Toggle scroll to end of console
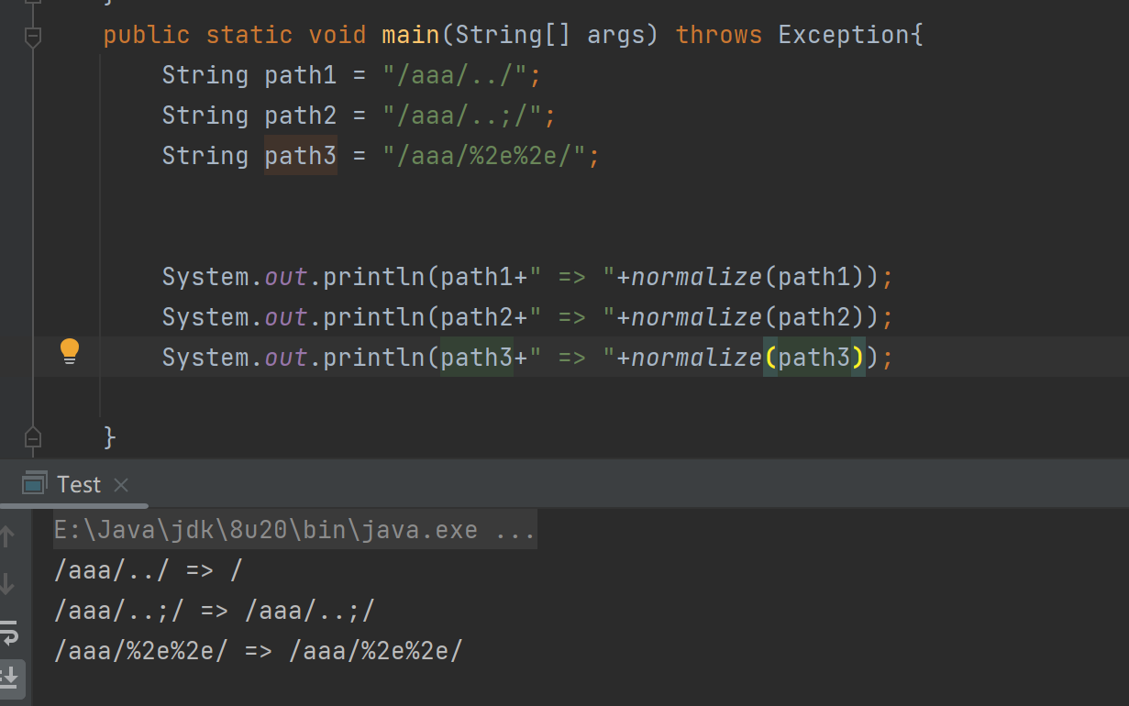 9,678
